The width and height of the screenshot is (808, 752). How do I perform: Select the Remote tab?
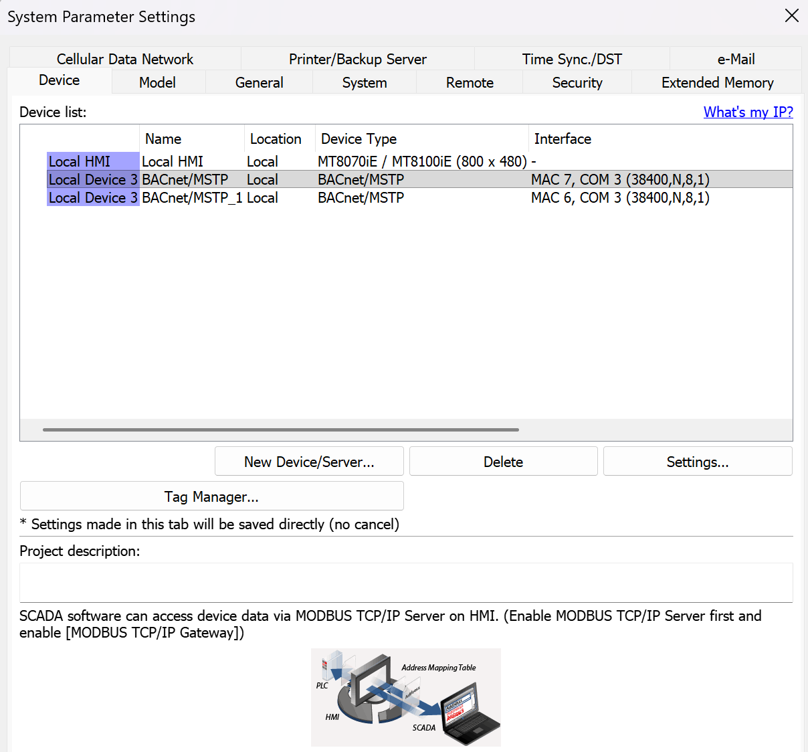[x=470, y=82]
